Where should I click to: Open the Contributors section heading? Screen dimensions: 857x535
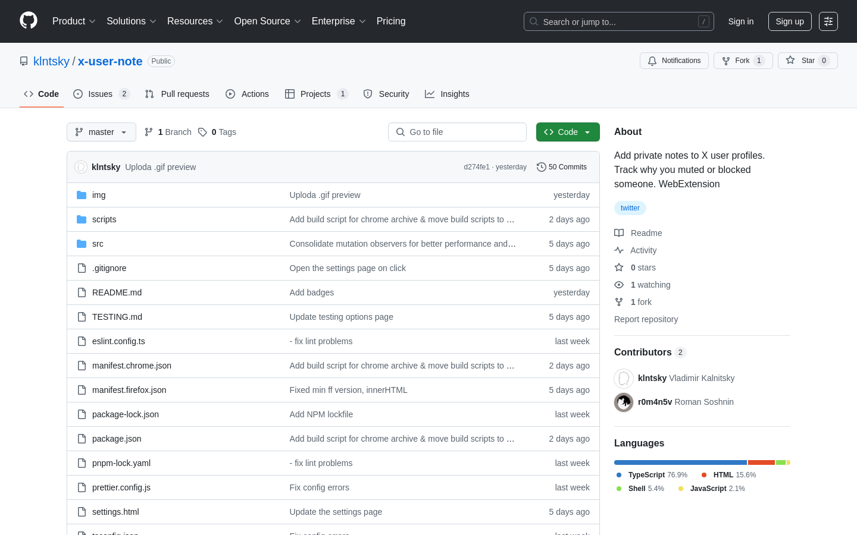[650, 353]
